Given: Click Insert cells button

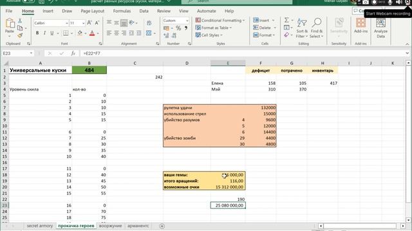Looking at the screenshot, I should (x=261, y=20).
